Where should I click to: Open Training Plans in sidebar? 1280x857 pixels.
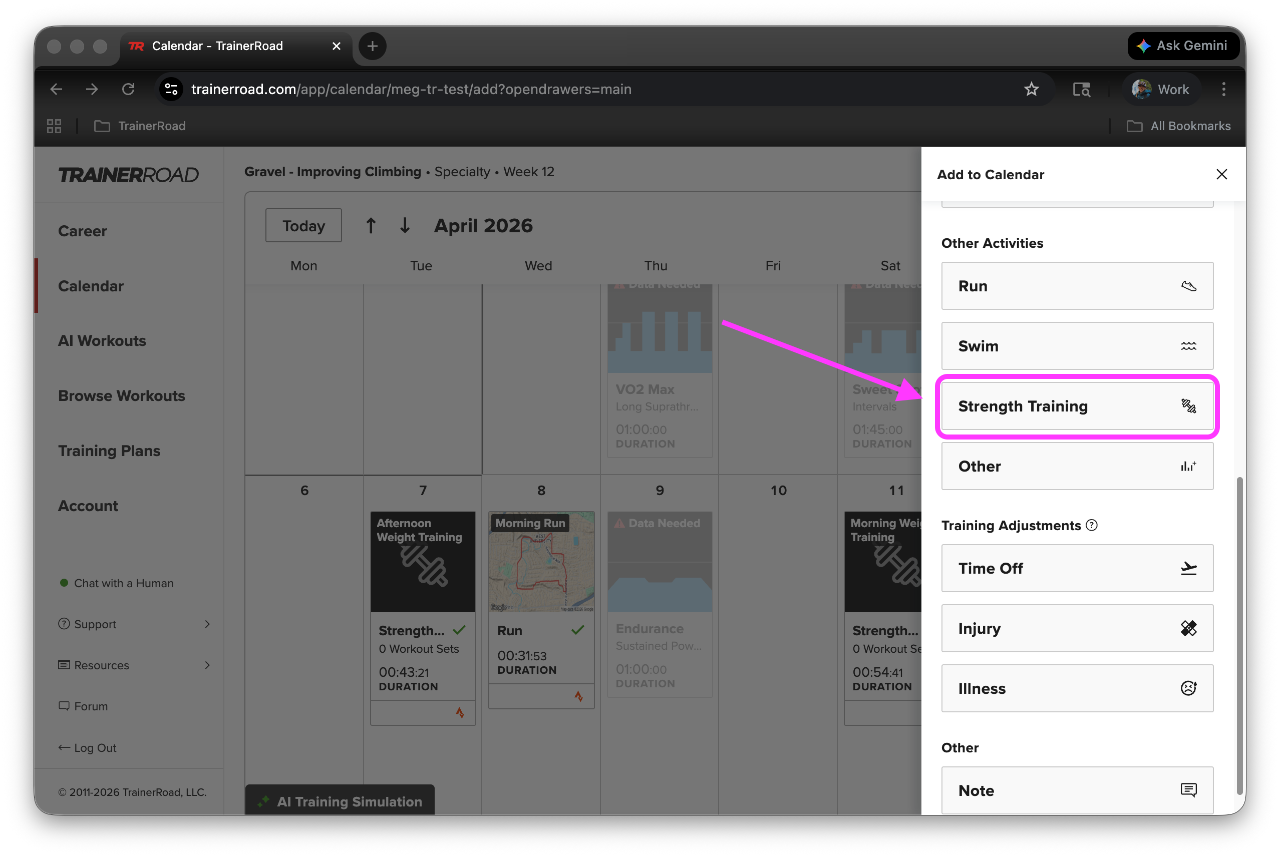[x=109, y=451]
